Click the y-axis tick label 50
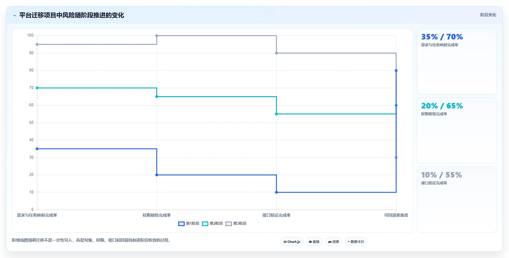 tap(31, 123)
